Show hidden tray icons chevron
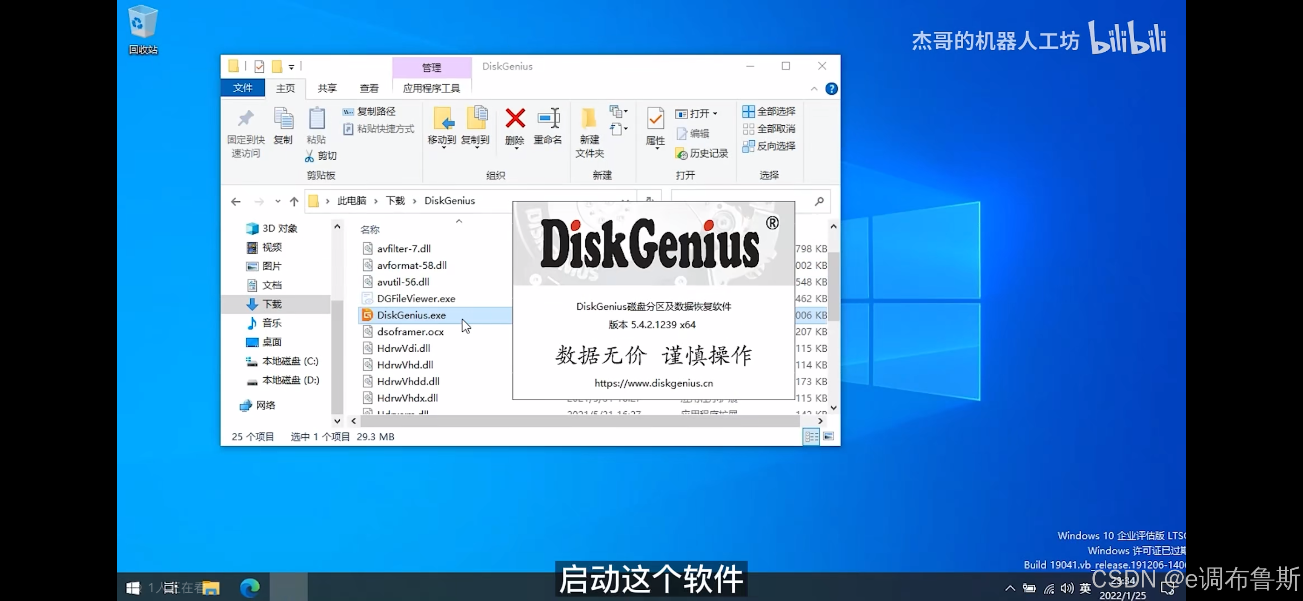Image resolution: width=1303 pixels, height=601 pixels. pos(1010,588)
